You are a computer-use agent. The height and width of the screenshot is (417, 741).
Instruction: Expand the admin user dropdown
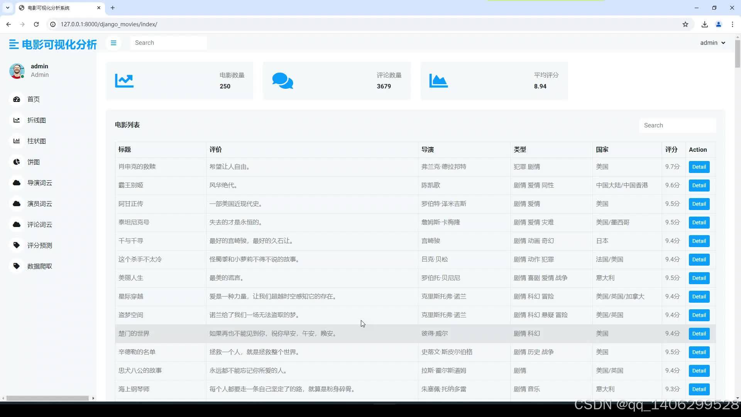pos(712,43)
